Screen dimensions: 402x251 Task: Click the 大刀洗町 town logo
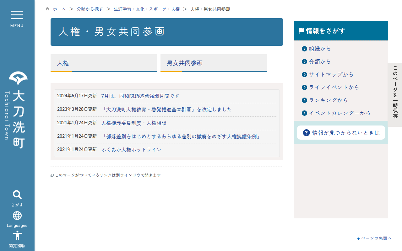pos(17,110)
